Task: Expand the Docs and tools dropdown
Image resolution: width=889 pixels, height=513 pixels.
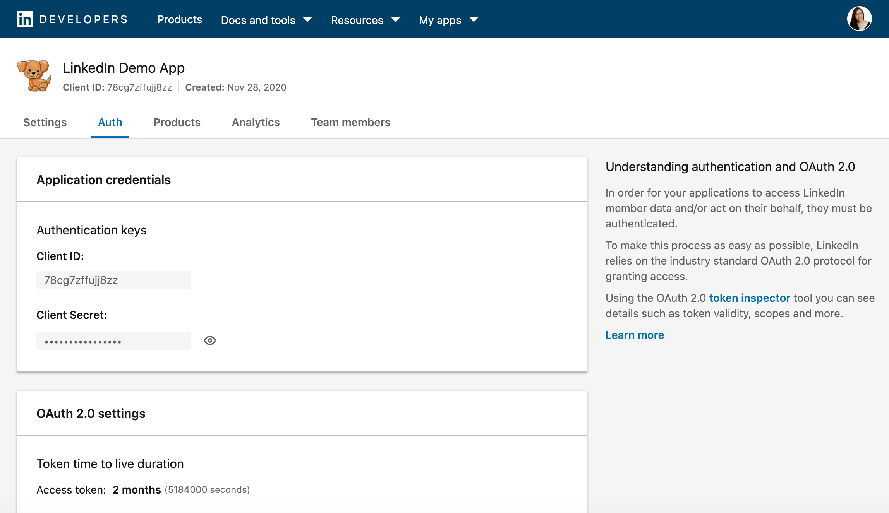Action: (266, 20)
